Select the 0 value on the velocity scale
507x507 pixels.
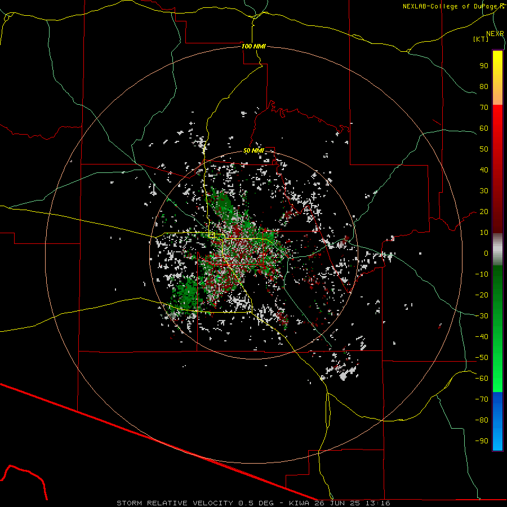(486, 253)
